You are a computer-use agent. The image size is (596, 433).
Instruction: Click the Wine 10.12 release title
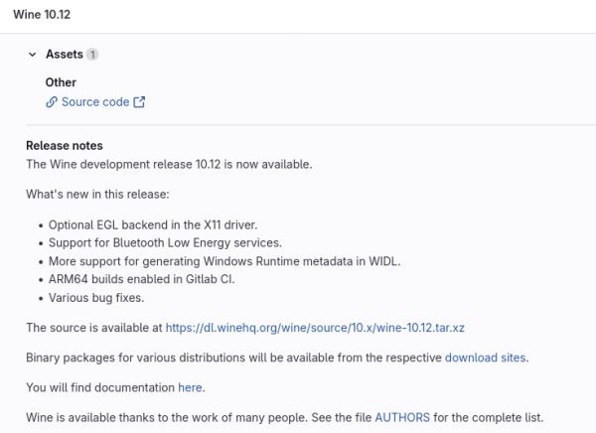pyautogui.click(x=42, y=15)
